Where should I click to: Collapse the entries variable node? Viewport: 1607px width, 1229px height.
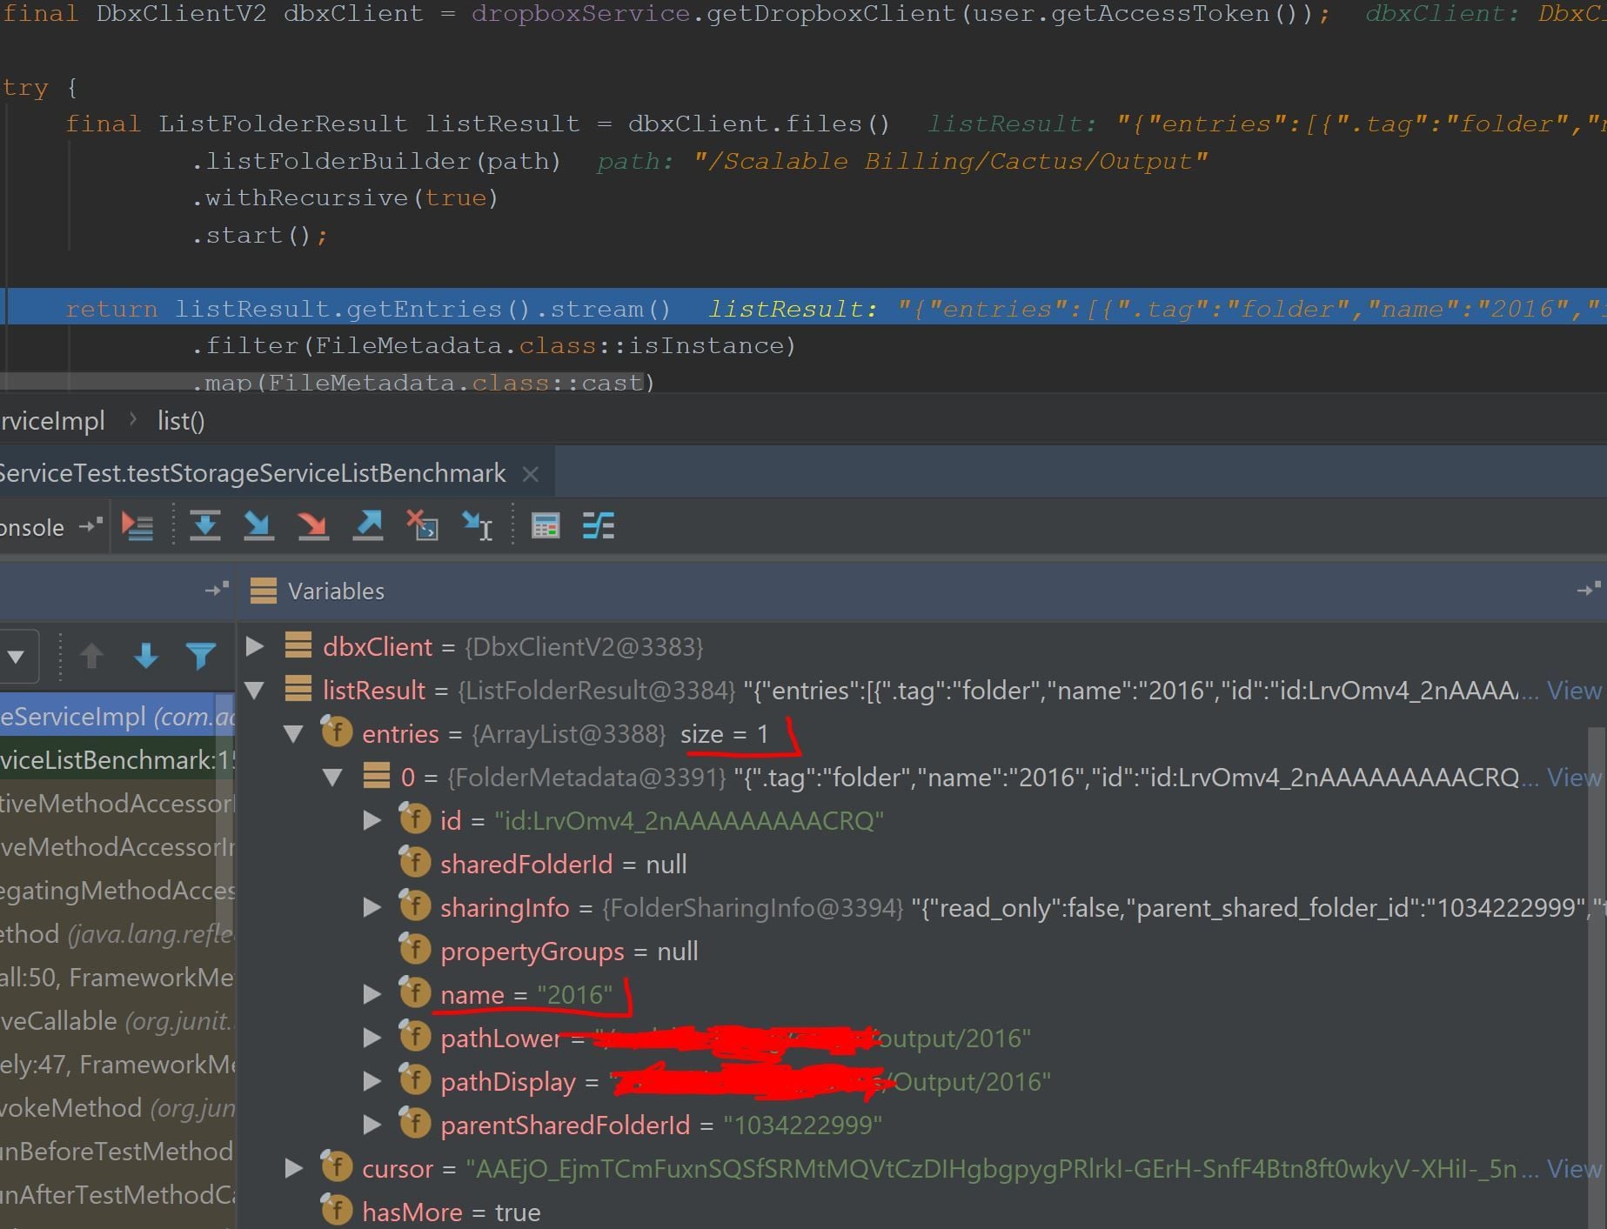293,734
